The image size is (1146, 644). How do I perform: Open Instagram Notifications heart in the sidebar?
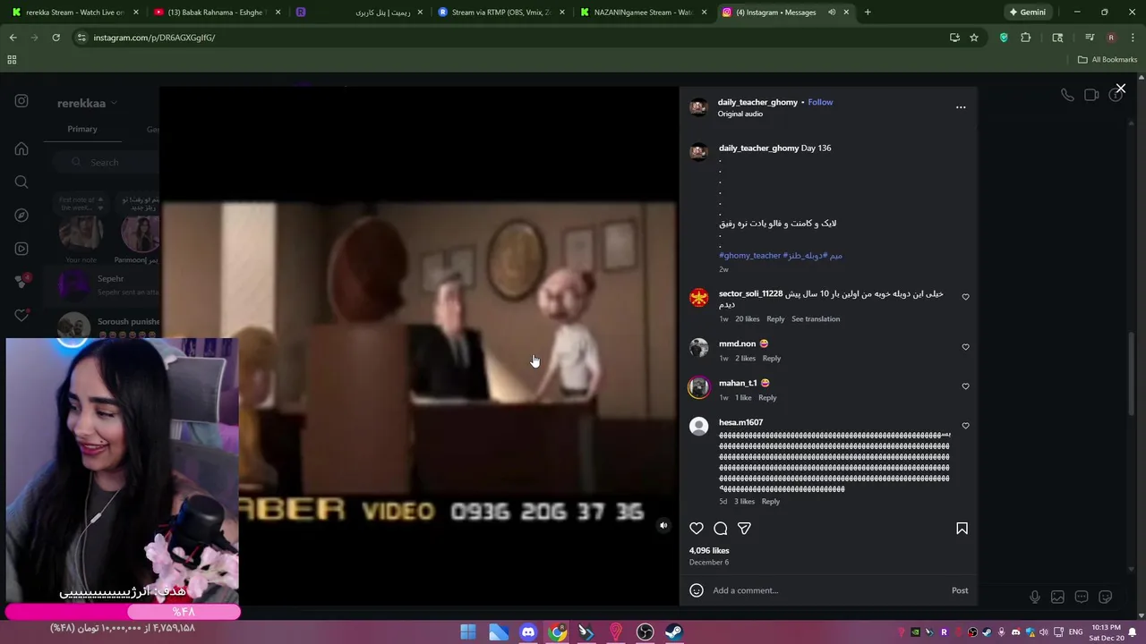coord(21,315)
